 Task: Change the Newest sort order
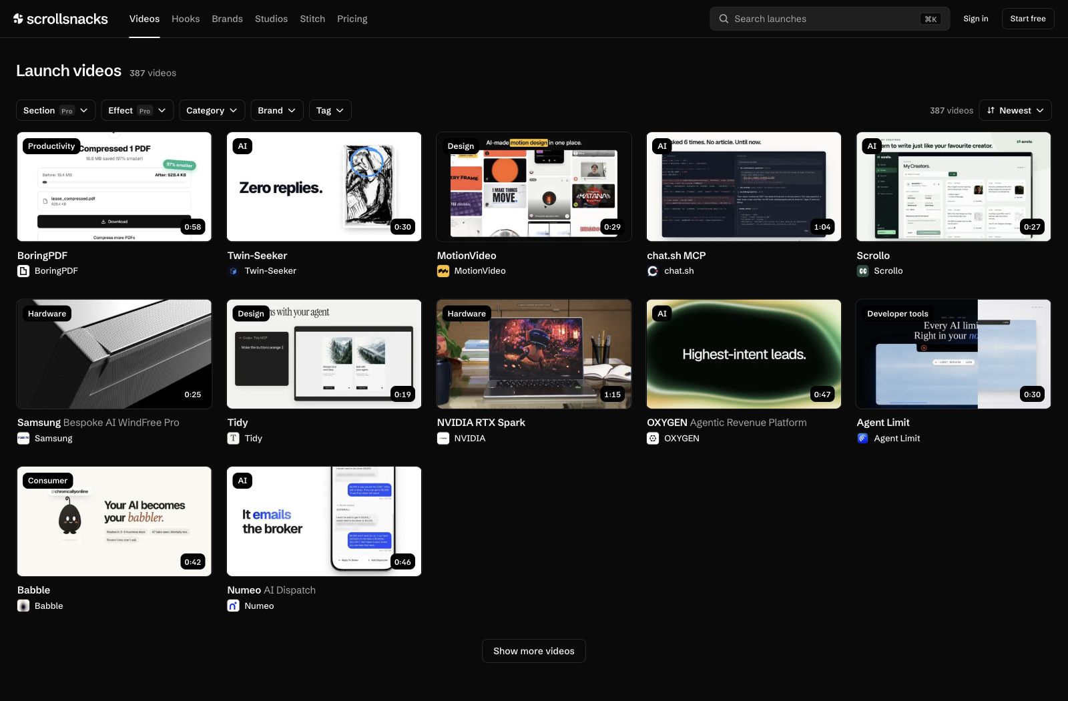(1015, 110)
